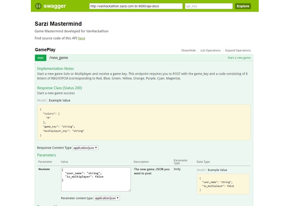The image size is (290, 206).
Task: Click the response example JSON box
Action: (144, 122)
